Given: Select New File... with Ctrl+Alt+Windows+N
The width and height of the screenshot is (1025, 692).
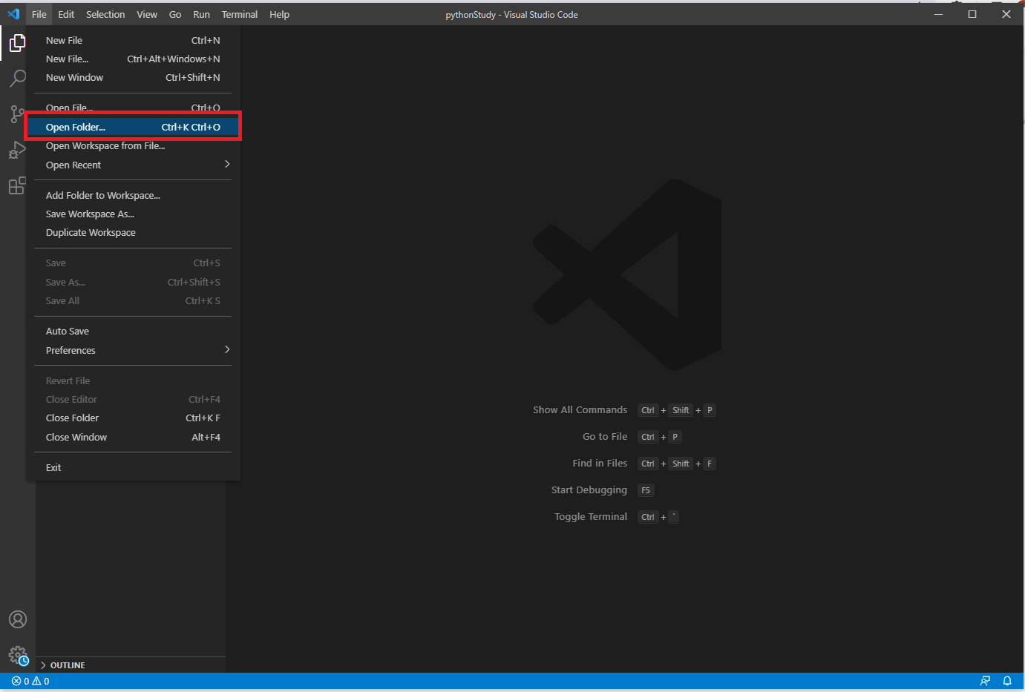Looking at the screenshot, I should coord(134,59).
